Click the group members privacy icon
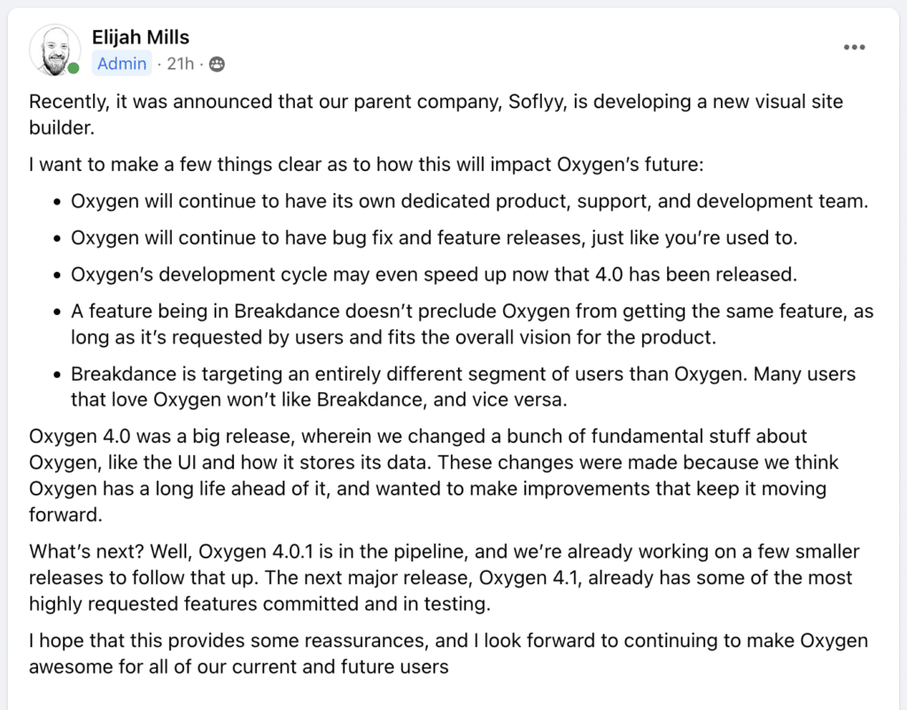This screenshot has width=907, height=710. (x=217, y=64)
